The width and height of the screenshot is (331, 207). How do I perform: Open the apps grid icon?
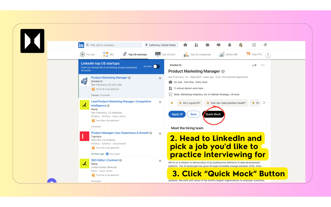[254, 45]
